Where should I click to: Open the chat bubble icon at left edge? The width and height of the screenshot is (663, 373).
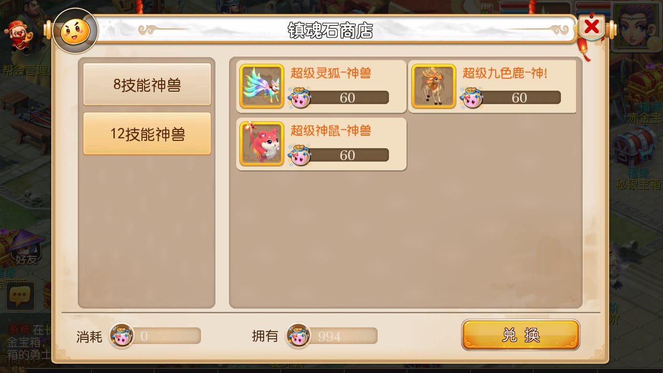point(20,296)
